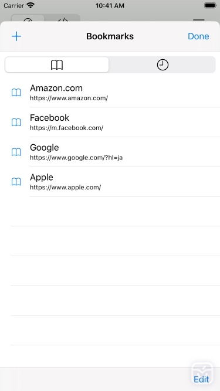This screenshot has height=391, width=220.
Task: Click the battery icon in status bar
Action: pyautogui.click(x=211, y=5)
